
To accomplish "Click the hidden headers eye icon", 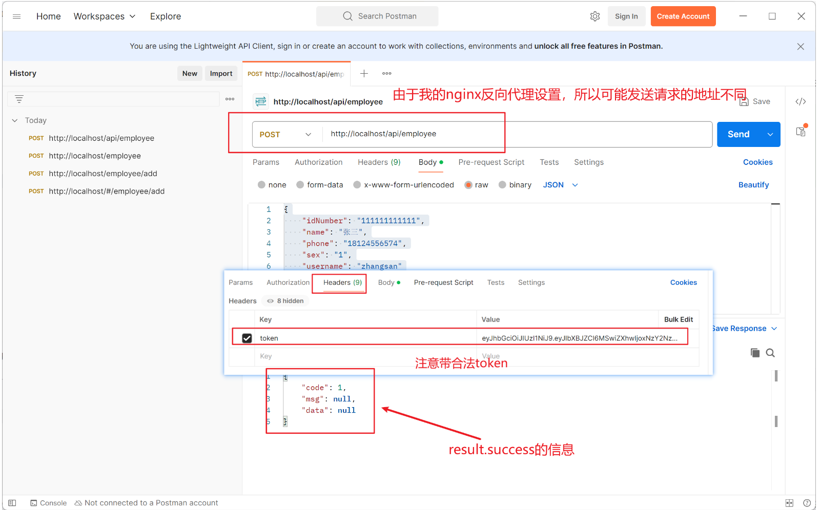I will (270, 301).
